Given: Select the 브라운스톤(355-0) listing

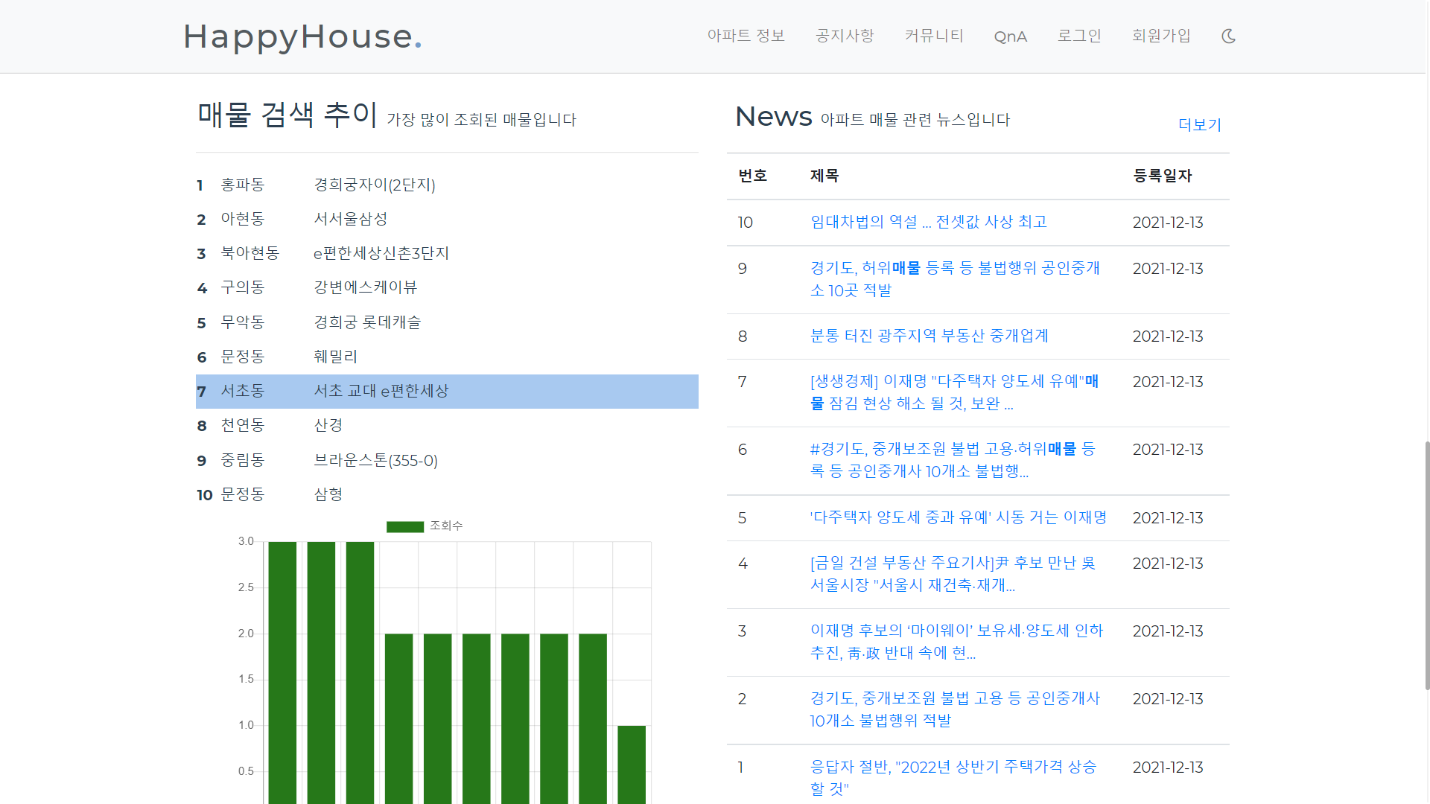Looking at the screenshot, I should pos(375,460).
